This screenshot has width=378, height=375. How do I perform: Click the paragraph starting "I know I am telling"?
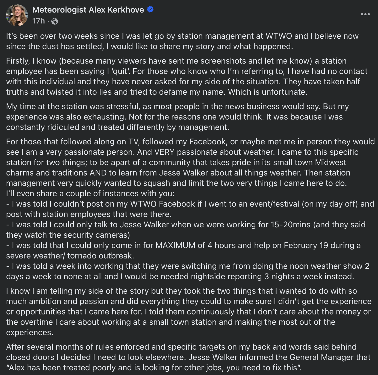189,312
